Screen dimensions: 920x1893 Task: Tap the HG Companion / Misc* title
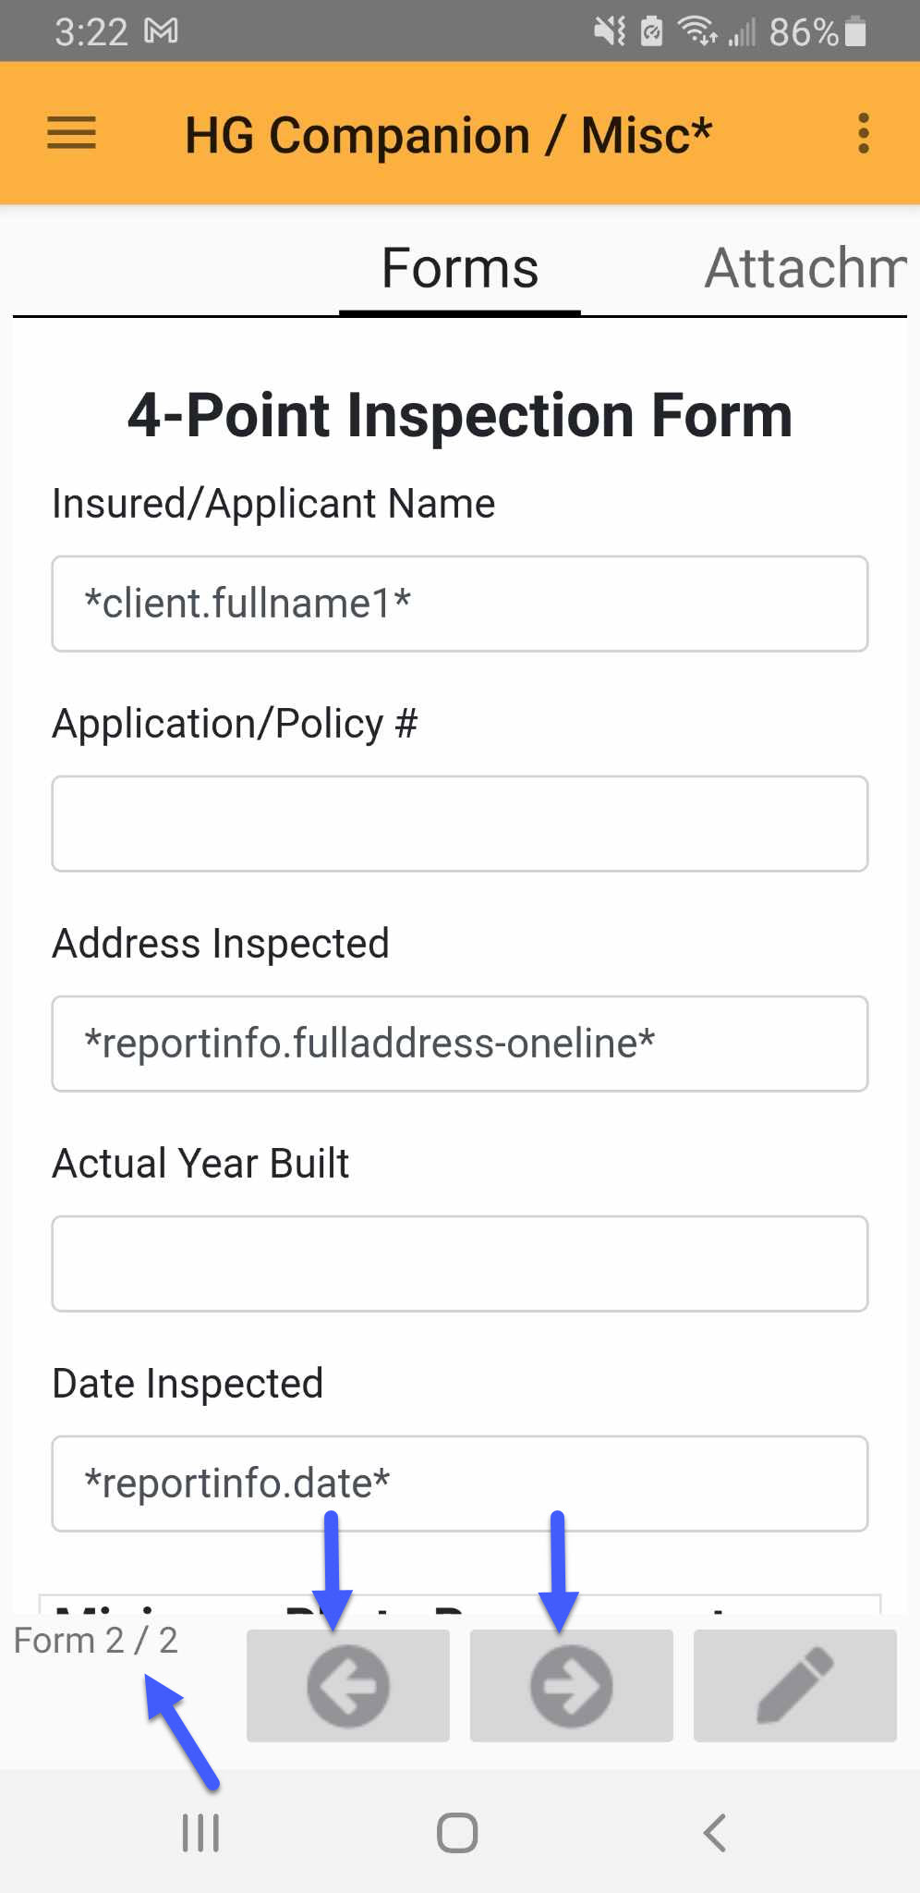click(448, 135)
